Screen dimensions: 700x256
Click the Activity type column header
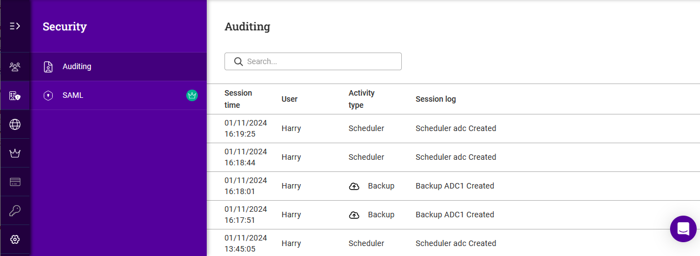click(x=361, y=99)
